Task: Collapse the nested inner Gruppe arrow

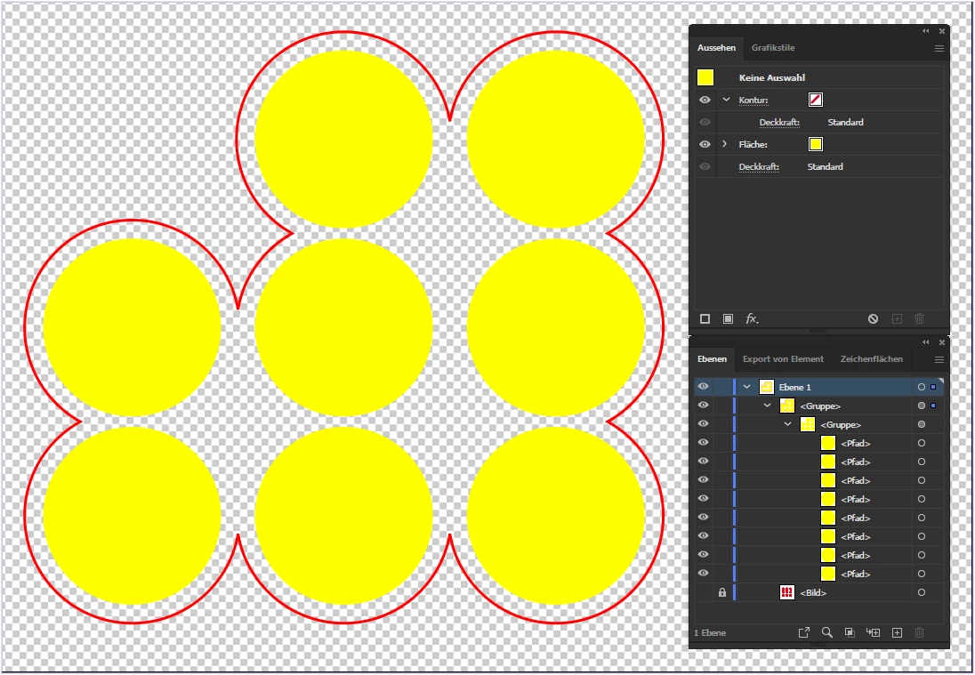Action: click(x=788, y=424)
